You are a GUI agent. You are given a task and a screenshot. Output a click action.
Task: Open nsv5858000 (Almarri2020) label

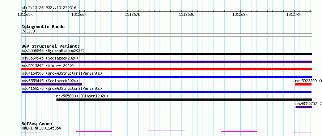[x=82, y=96]
